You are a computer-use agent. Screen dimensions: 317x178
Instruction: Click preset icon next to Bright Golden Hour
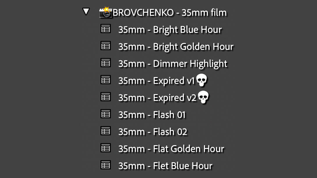coord(105,46)
